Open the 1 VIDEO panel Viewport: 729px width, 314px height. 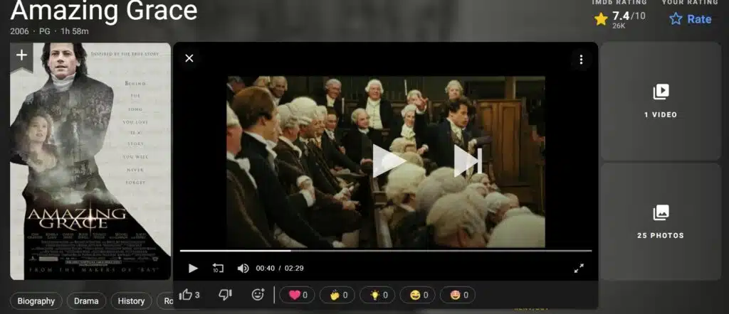click(661, 101)
